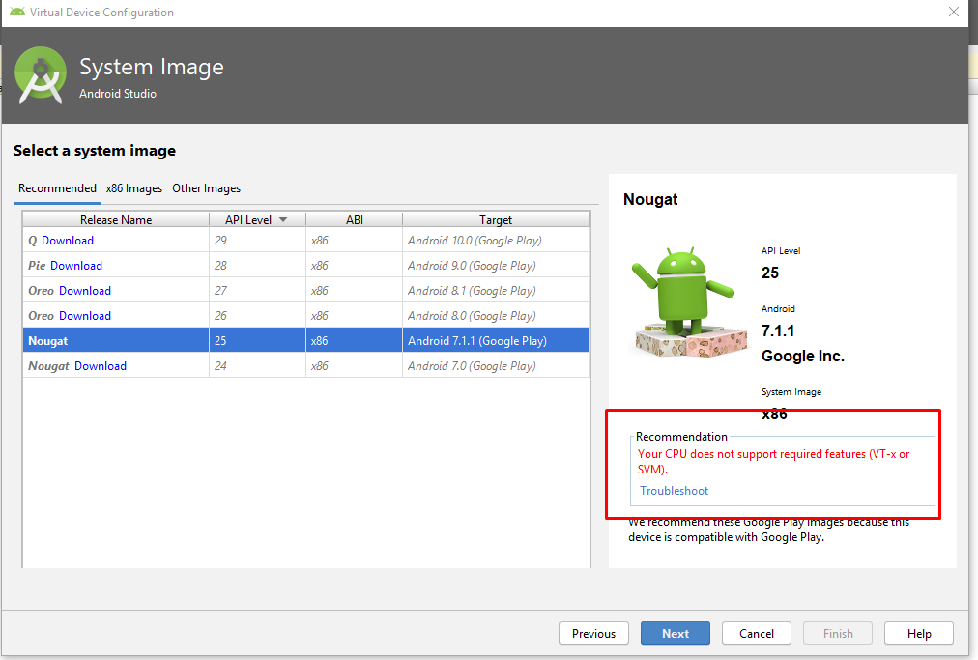Click the Android icon in the title bar
Image resolution: width=978 pixels, height=660 pixels.
coord(17,12)
